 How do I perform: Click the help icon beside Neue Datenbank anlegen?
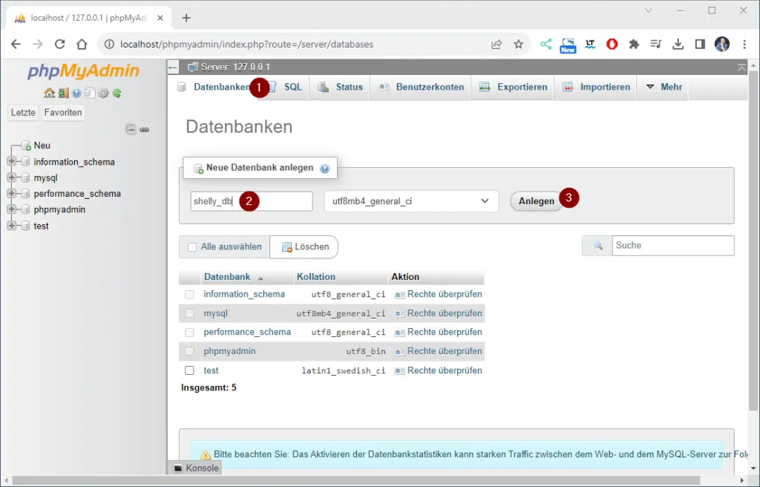point(324,169)
